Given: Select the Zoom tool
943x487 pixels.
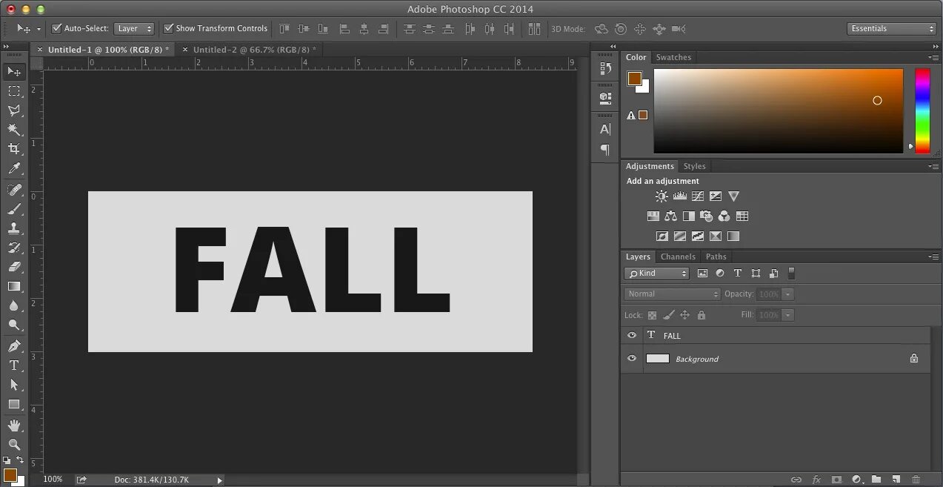Looking at the screenshot, I should pos(15,445).
